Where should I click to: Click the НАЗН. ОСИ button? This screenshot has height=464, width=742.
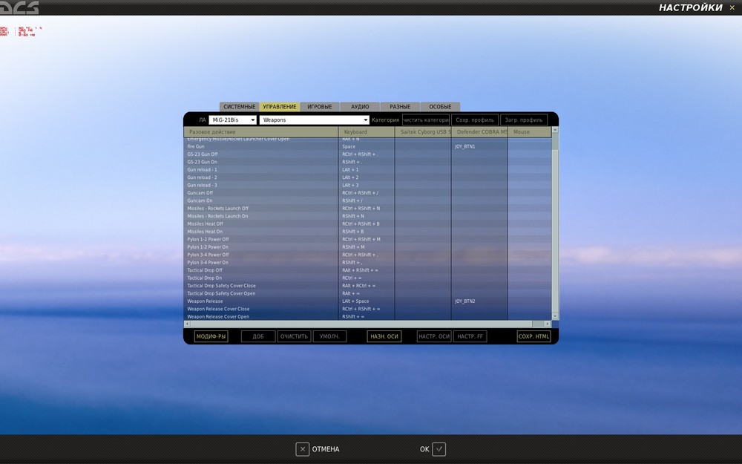(384, 336)
